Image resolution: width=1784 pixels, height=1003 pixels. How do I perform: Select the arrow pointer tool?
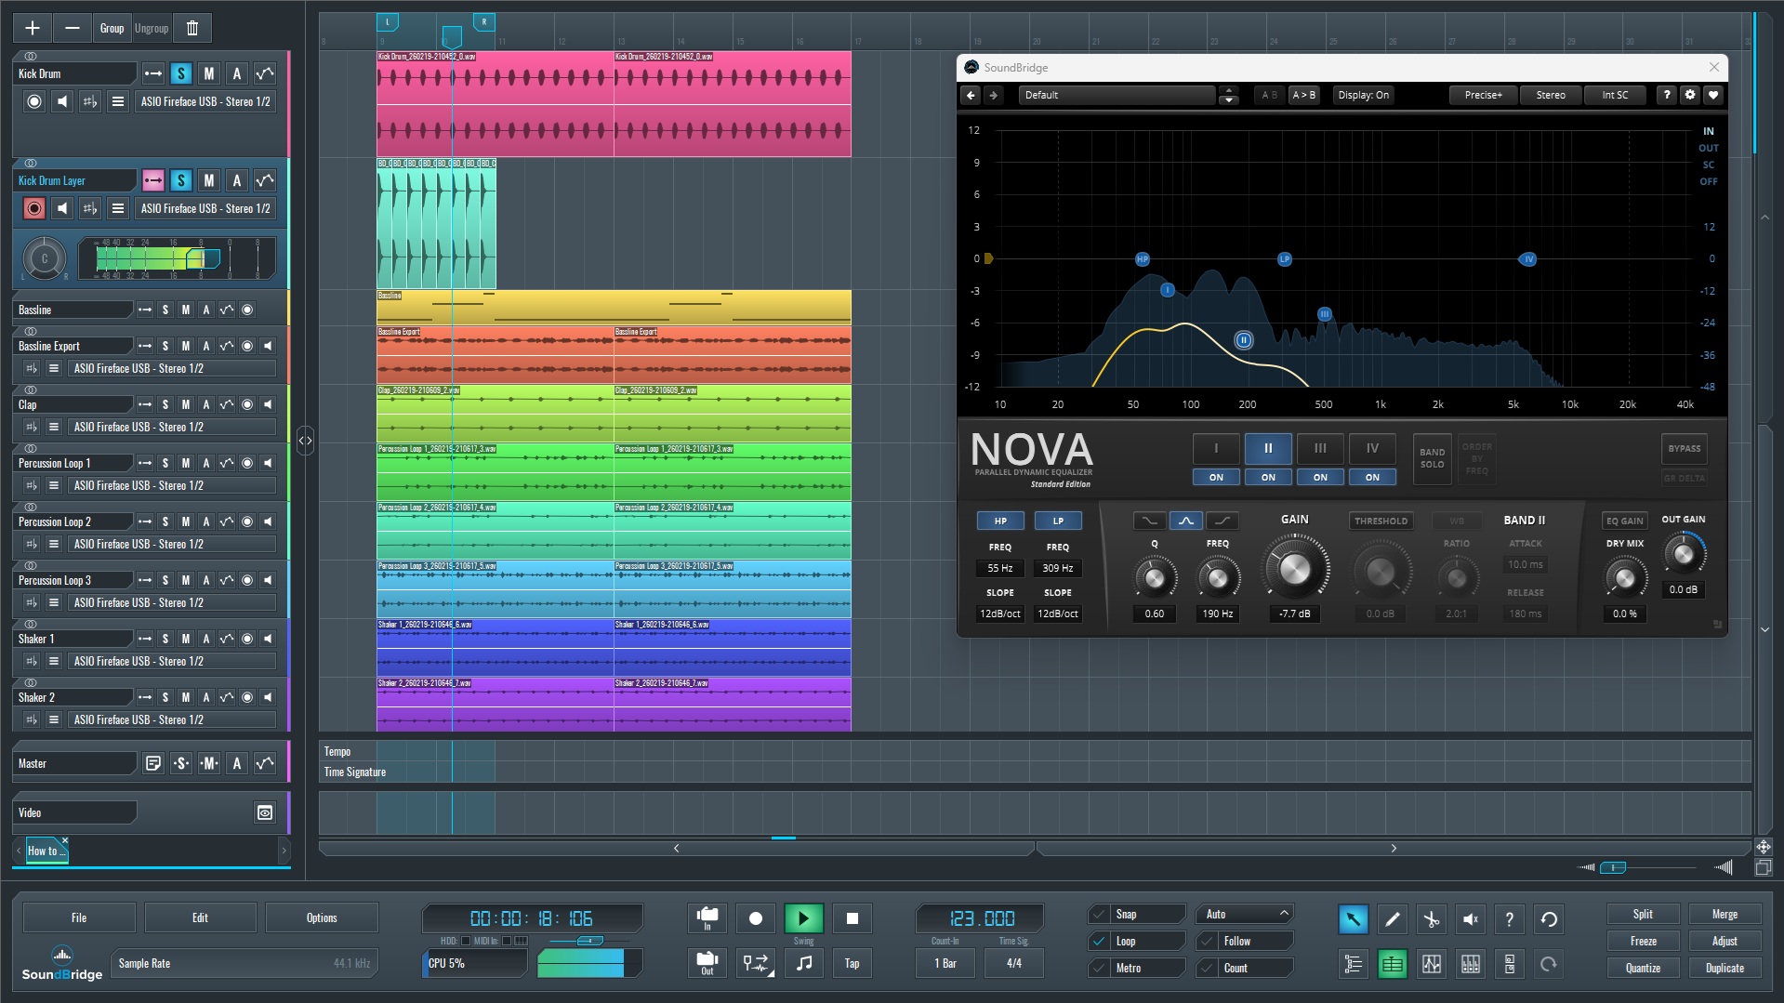coord(1354,919)
